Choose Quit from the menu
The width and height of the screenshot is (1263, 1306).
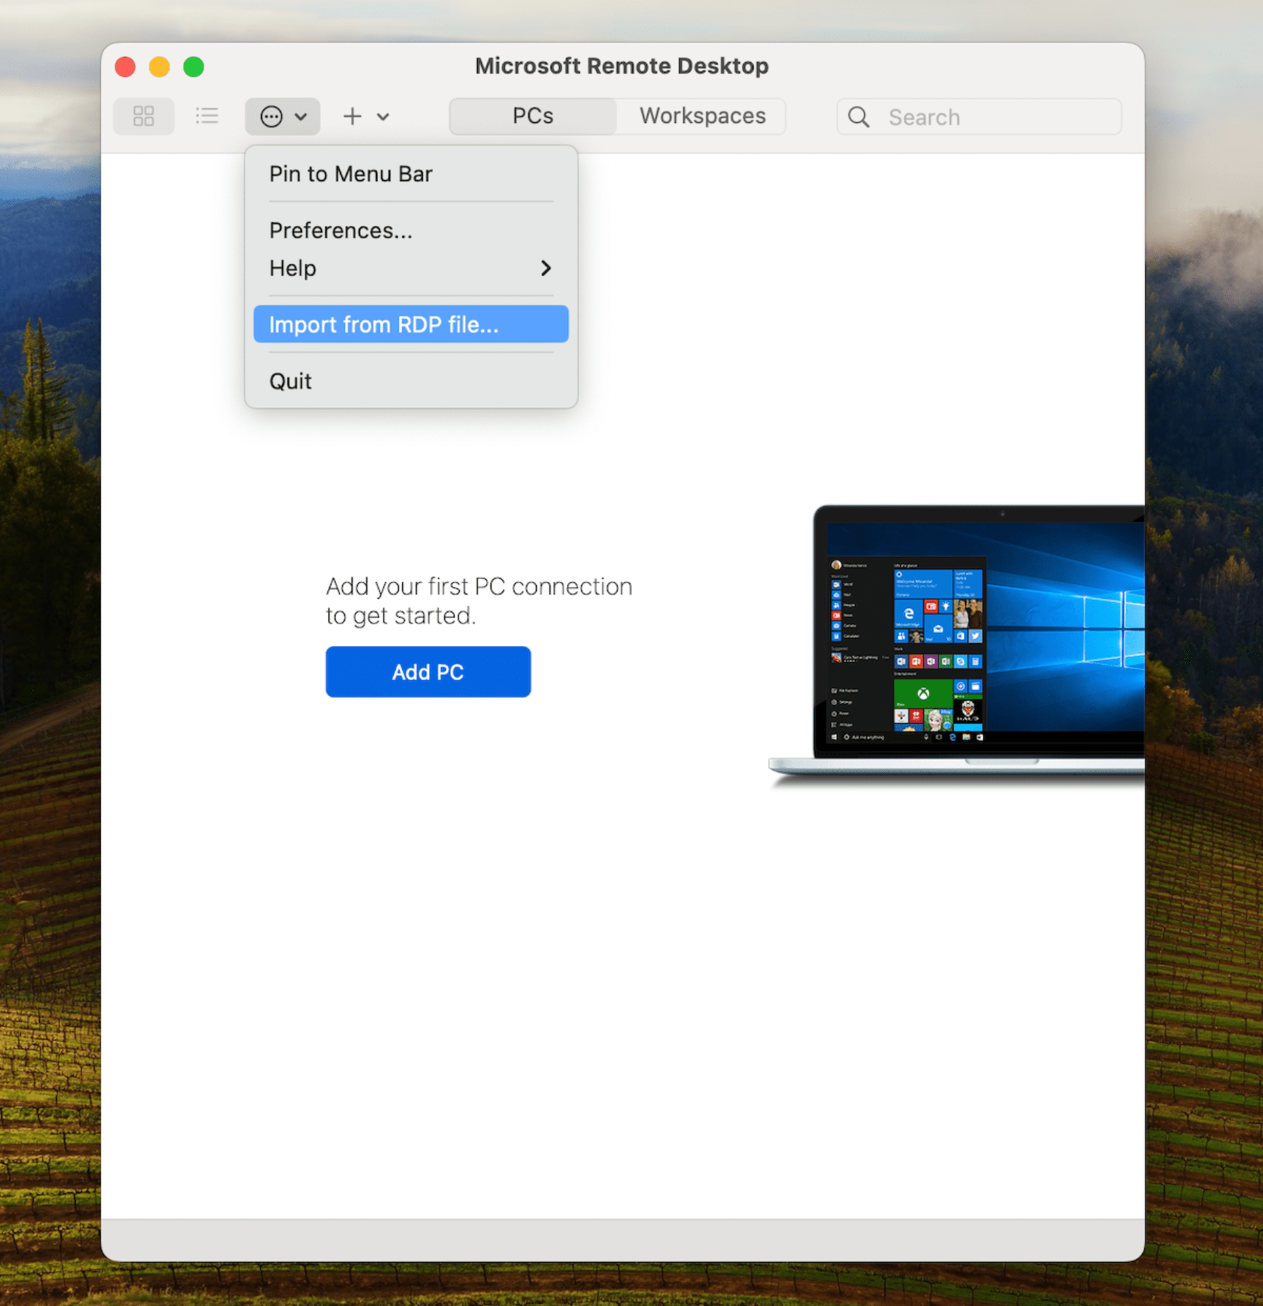pyautogui.click(x=411, y=381)
